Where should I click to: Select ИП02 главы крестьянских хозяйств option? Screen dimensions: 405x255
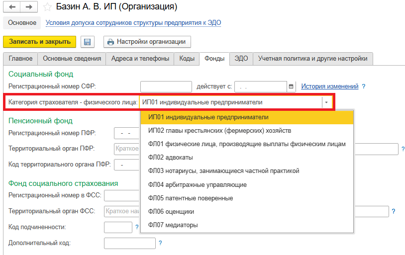pos(219,131)
